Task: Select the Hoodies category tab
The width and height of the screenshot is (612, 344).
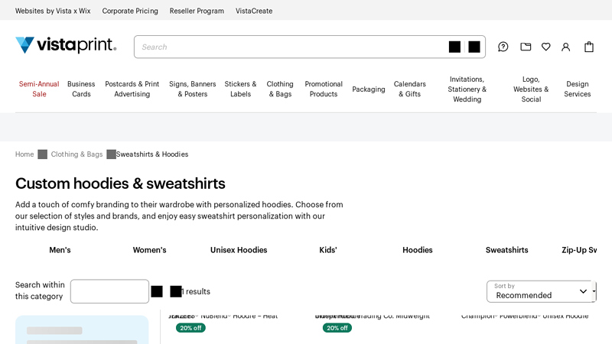Action: (x=418, y=250)
